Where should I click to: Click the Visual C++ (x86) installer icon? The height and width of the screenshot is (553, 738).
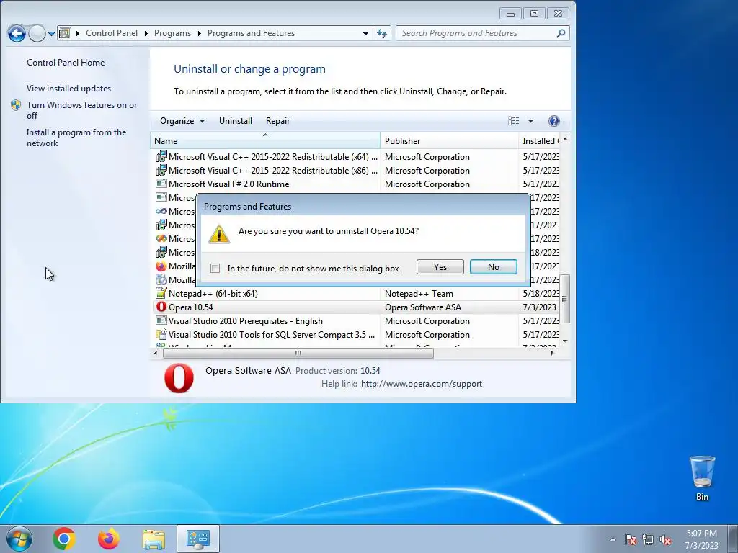pyautogui.click(x=161, y=170)
